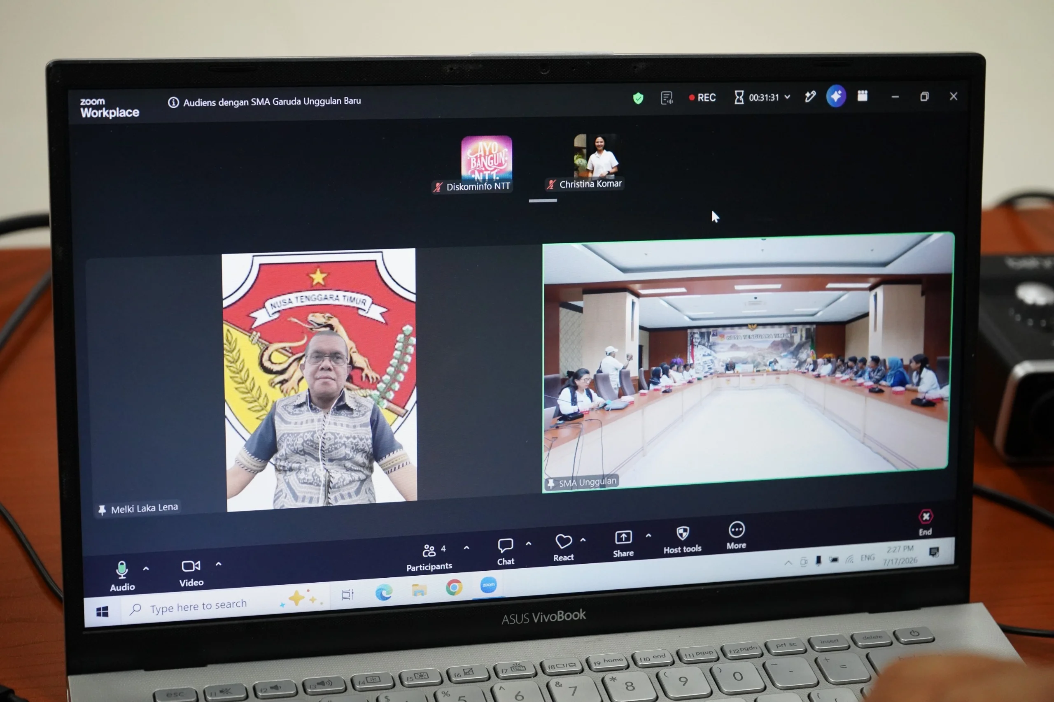Click the 'Christina Komar' name label

(x=590, y=184)
